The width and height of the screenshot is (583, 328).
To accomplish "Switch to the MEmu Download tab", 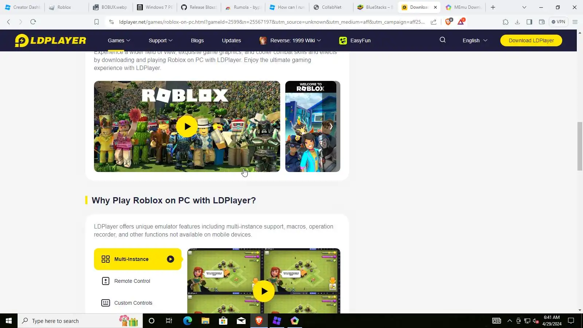I will click(x=463, y=7).
